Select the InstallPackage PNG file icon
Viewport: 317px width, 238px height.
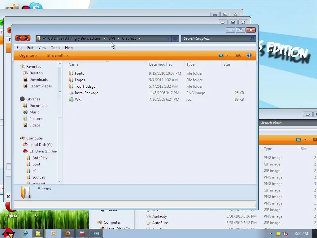[x=71, y=93]
